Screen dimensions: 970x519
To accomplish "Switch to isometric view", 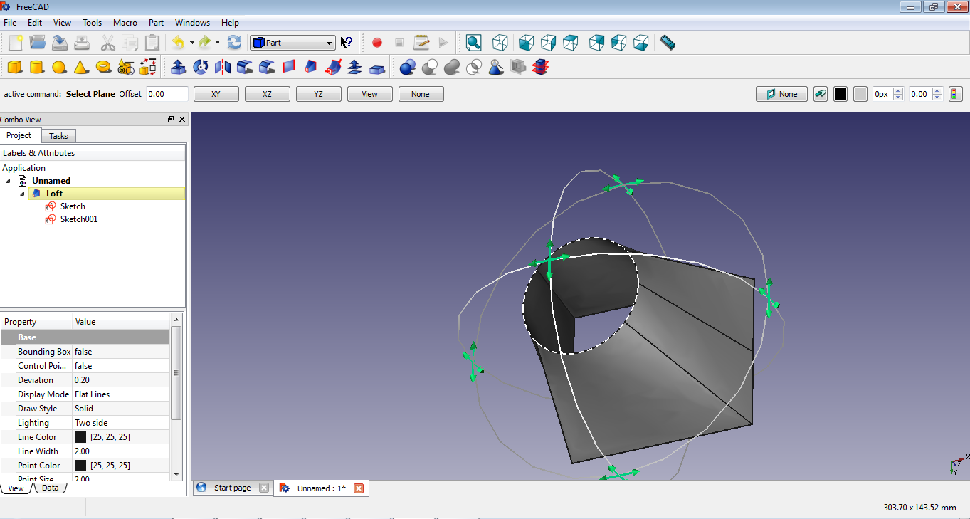I will (x=500, y=43).
